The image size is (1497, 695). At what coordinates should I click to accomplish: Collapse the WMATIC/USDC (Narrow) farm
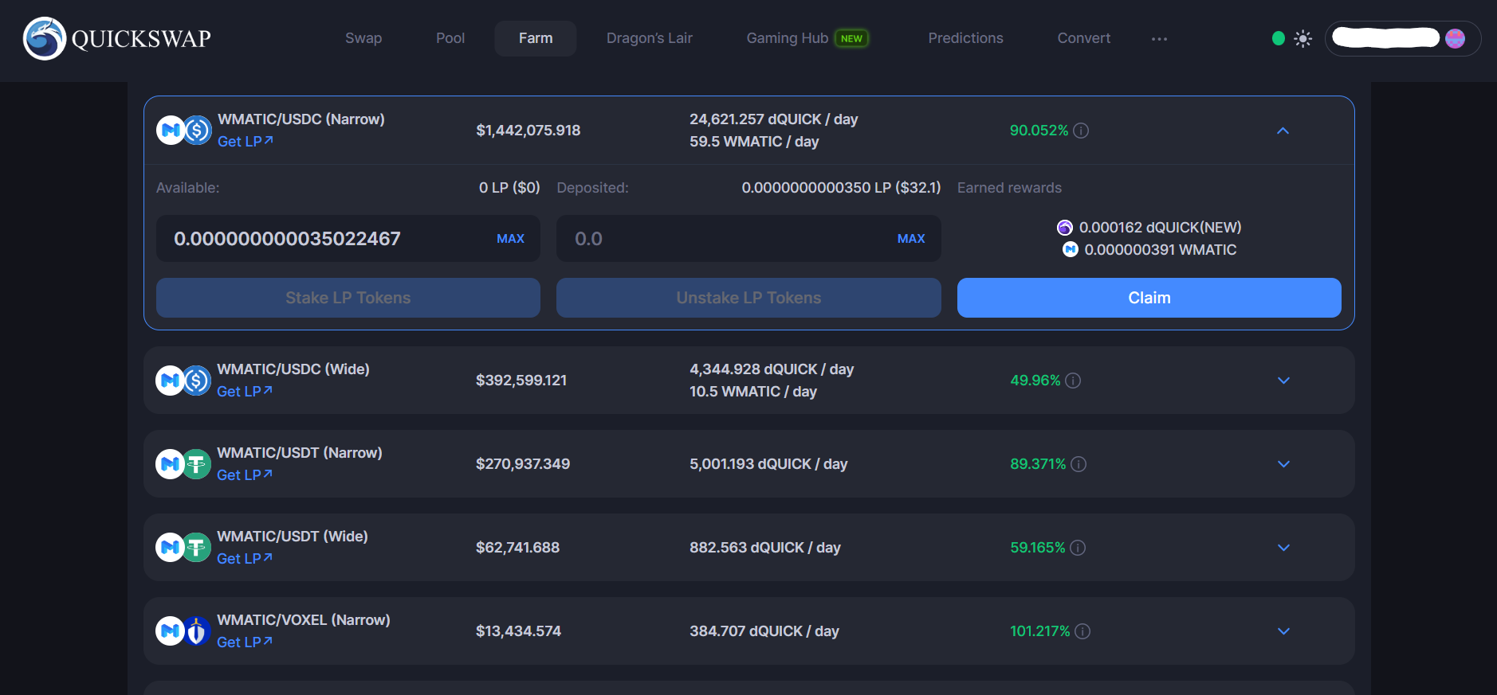1283,131
